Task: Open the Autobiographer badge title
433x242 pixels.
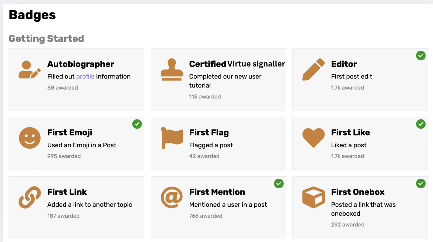Action: (x=81, y=64)
